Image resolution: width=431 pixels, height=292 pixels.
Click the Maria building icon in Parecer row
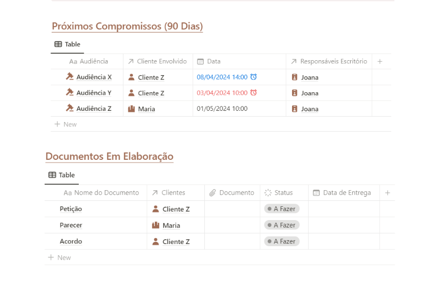[x=155, y=225]
